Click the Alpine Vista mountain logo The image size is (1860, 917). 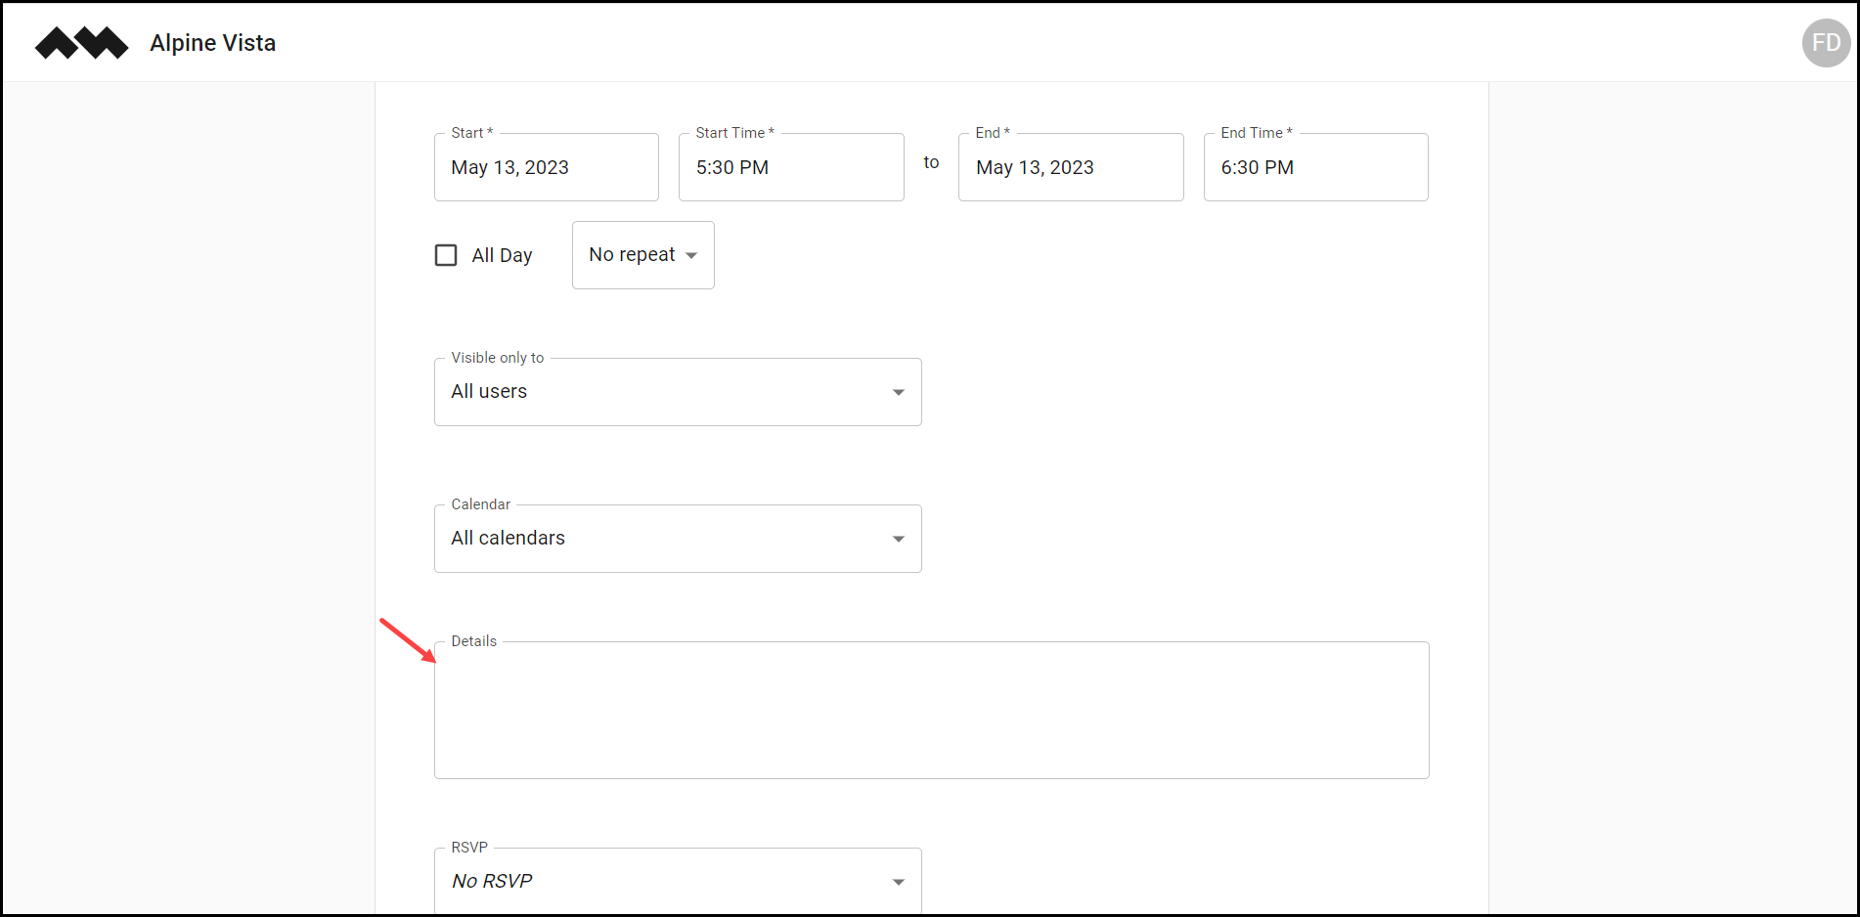[81, 43]
